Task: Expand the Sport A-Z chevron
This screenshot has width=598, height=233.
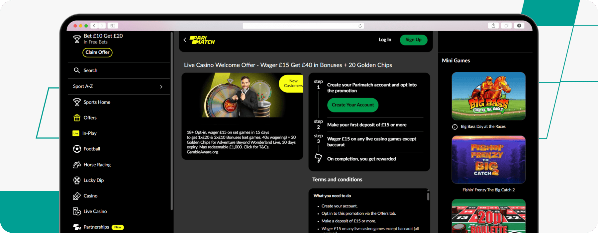Action: click(x=161, y=87)
